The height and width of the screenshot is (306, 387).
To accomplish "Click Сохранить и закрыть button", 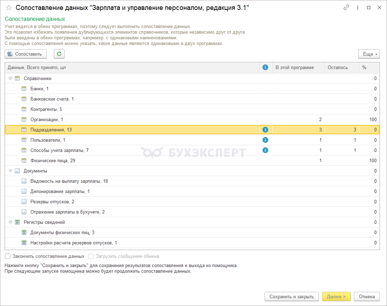I will (x=292, y=297).
